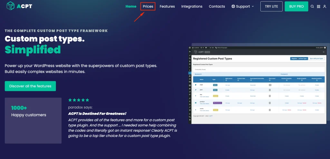Viewport: 330px width, 159px height.
Task: Click the ACPT cube logo
Action: [11, 6]
